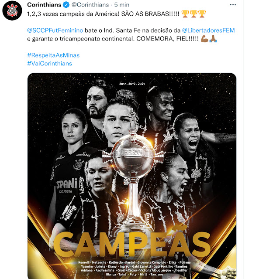Open the Corinthians display name

[x=44, y=5]
